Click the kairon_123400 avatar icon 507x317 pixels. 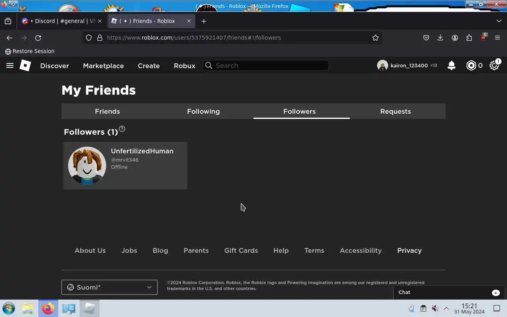click(382, 65)
